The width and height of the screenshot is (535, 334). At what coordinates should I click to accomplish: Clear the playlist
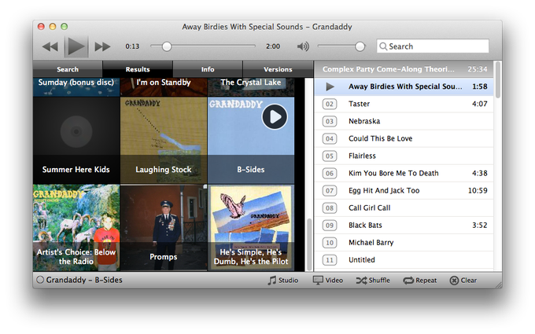coord(463,280)
